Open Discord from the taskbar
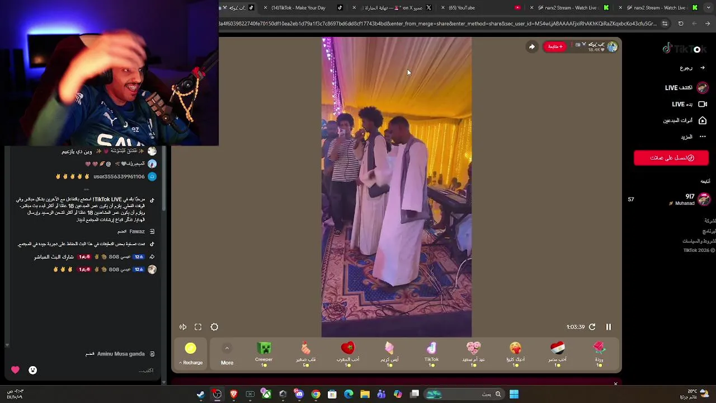The image size is (716, 403). pos(299,395)
